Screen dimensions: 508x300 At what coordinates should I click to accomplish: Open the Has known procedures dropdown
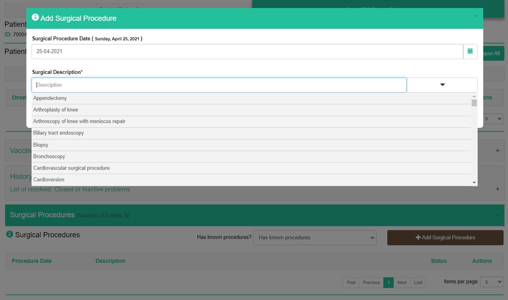coord(315,237)
